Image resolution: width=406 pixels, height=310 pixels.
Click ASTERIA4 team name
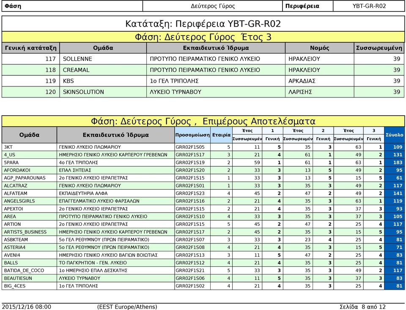click(15, 247)
